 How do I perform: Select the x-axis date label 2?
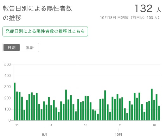[120, 125]
